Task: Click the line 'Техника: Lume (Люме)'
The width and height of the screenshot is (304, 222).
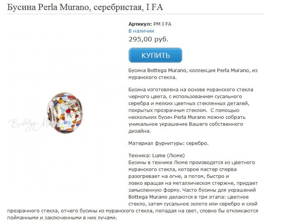Action: (157, 156)
